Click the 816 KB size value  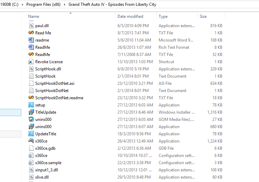coord(216,26)
